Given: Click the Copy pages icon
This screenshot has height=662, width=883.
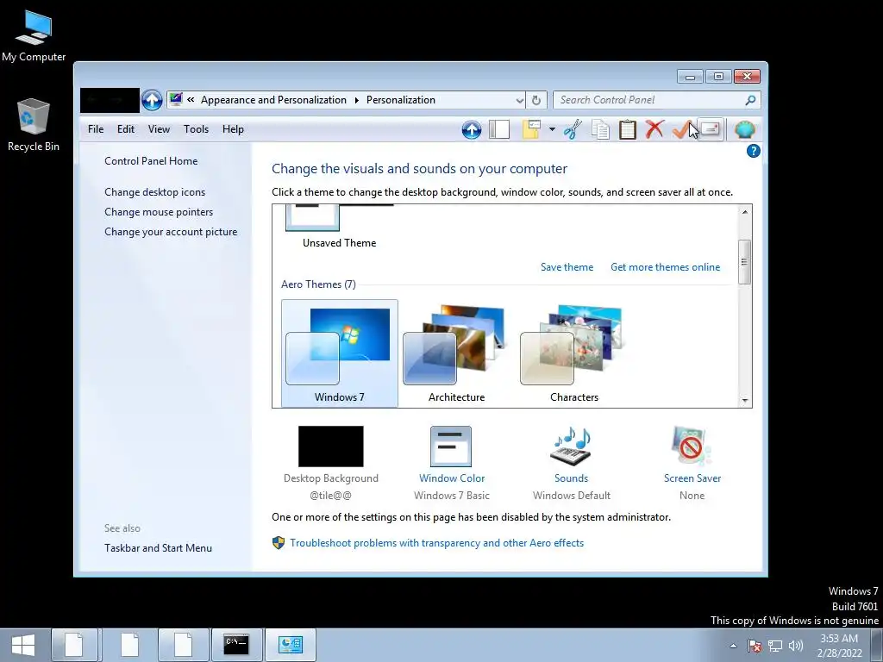Looking at the screenshot, I should point(600,130).
